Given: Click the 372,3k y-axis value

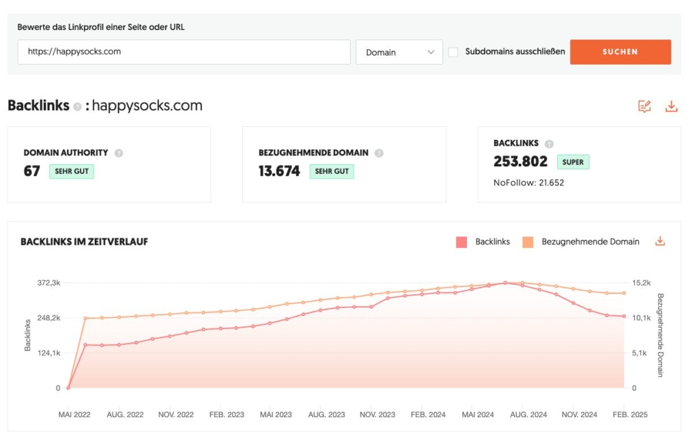Looking at the screenshot, I should pyautogui.click(x=49, y=283).
